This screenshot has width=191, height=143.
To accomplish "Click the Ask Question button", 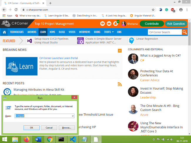I will [x=176, y=23].
